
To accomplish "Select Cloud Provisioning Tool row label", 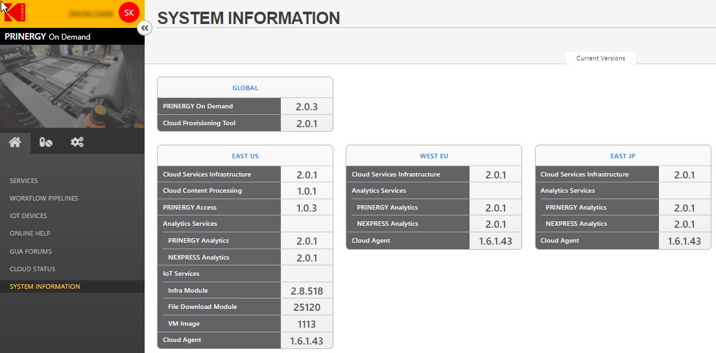I will tap(199, 123).
